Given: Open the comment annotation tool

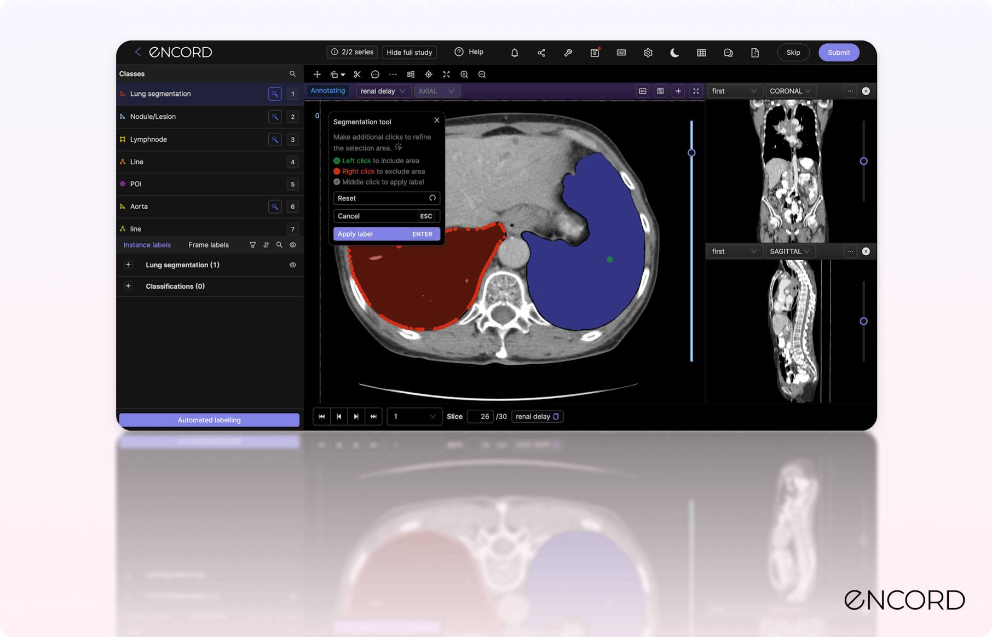Looking at the screenshot, I should 375,74.
